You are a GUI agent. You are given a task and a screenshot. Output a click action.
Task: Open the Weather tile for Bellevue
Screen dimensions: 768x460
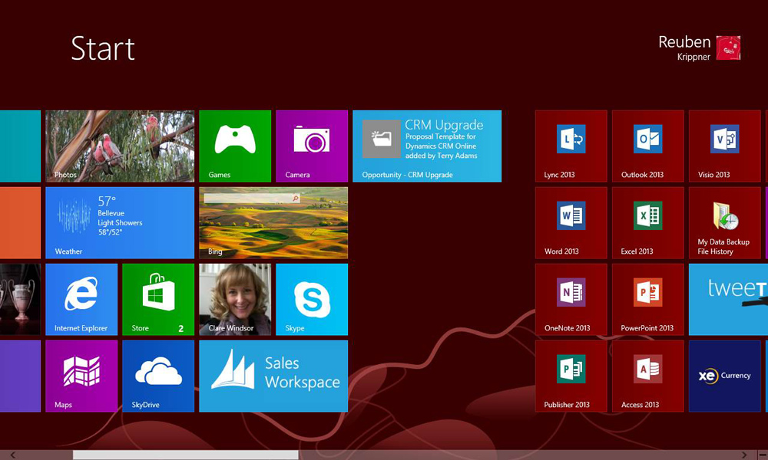(120, 222)
